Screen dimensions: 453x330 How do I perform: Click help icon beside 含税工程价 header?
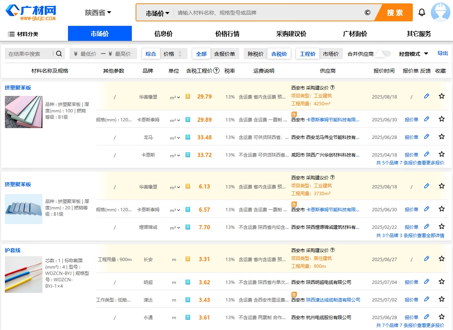pos(216,70)
